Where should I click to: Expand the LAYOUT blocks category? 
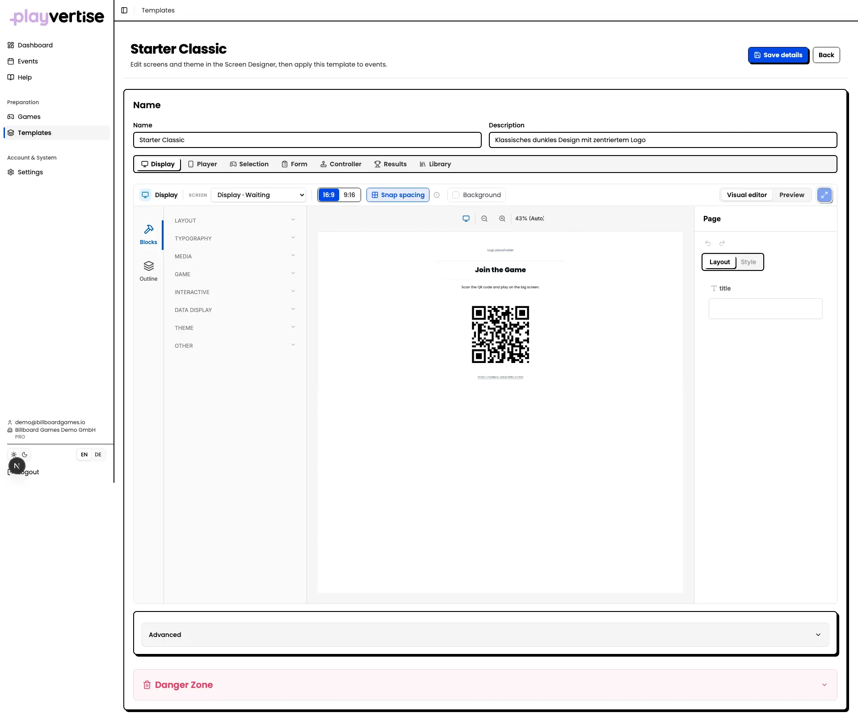tap(235, 220)
